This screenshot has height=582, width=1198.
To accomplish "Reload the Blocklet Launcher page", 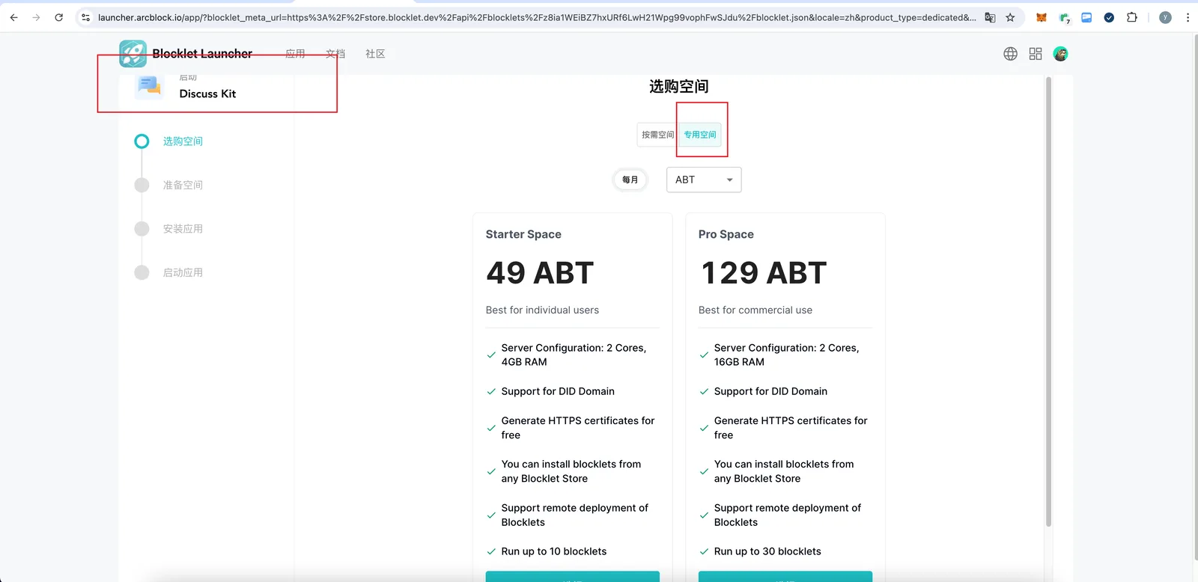I will (59, 17).
